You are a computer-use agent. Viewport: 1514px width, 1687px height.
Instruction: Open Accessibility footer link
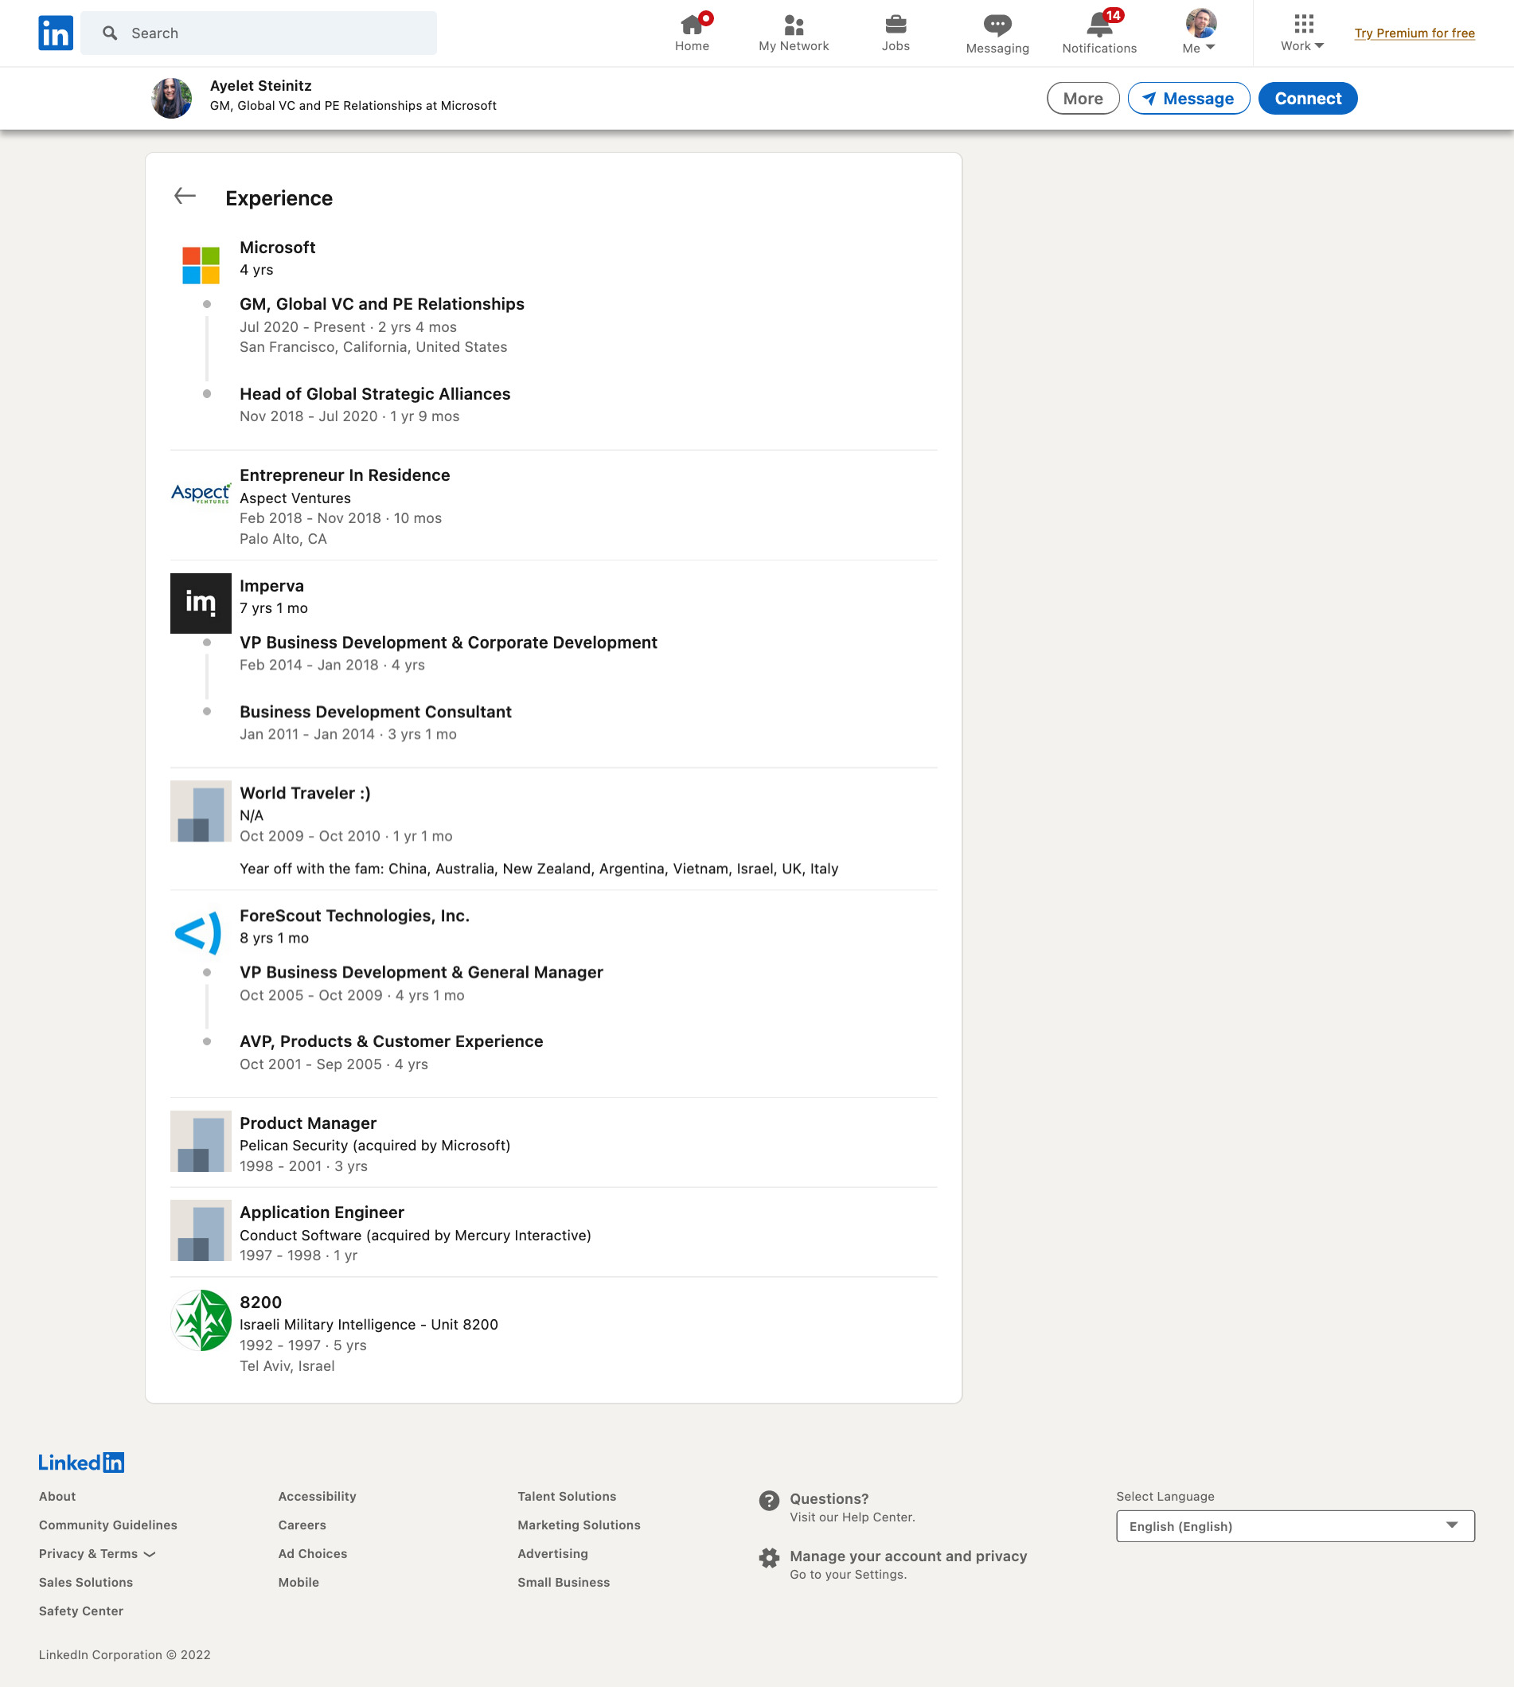(317, 1496)
